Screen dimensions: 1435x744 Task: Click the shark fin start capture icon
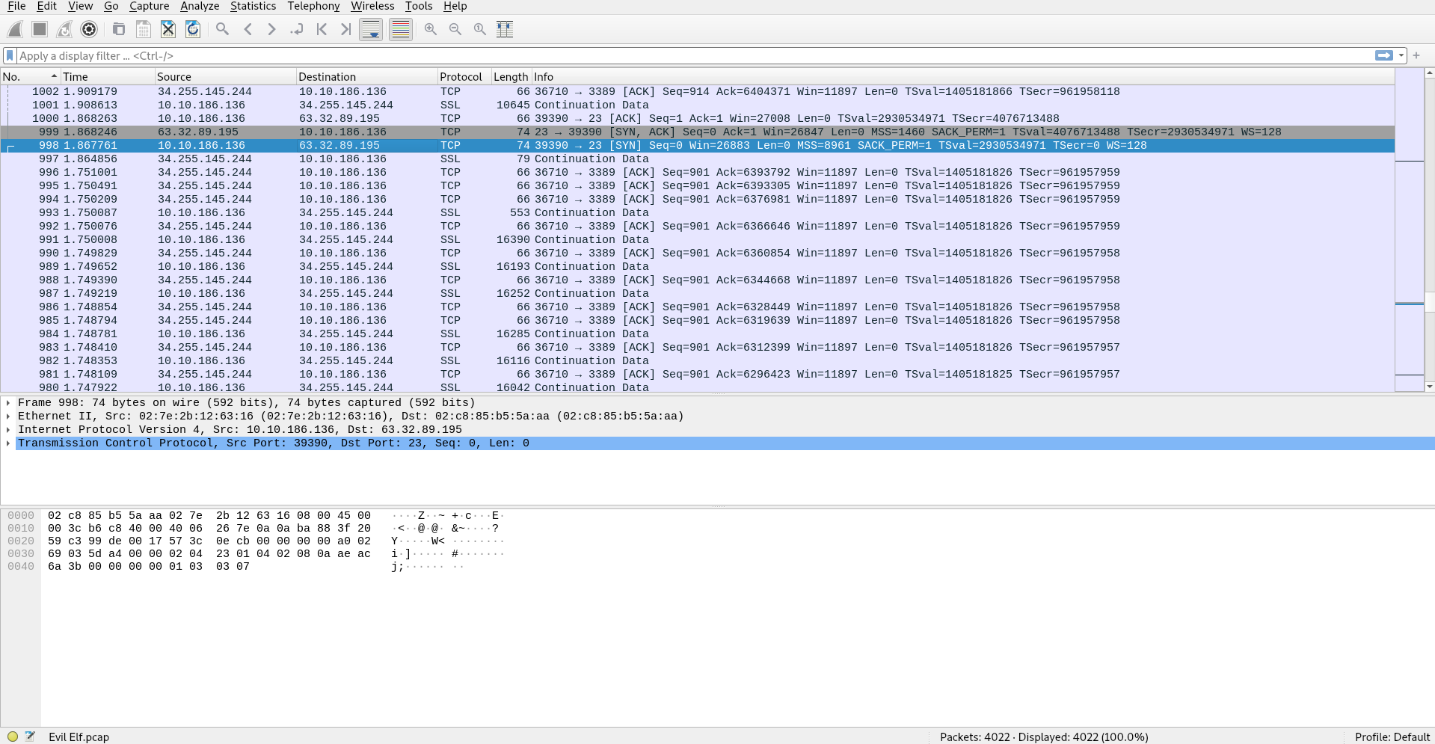(15, 29)
